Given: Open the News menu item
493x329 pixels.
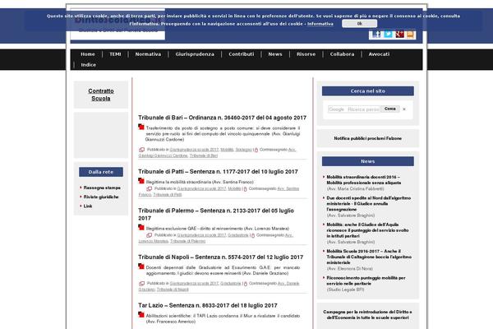Looking at the screenshot, I should [x=275, y=54].
